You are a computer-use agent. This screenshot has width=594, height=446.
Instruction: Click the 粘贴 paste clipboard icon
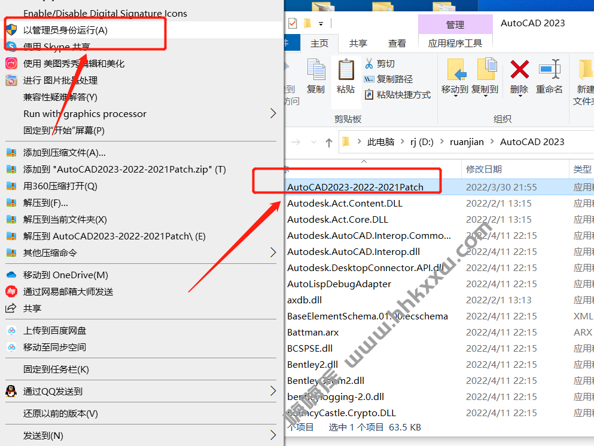(346, 70)
